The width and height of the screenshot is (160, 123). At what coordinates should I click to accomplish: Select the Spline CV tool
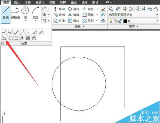coord(10,32)
